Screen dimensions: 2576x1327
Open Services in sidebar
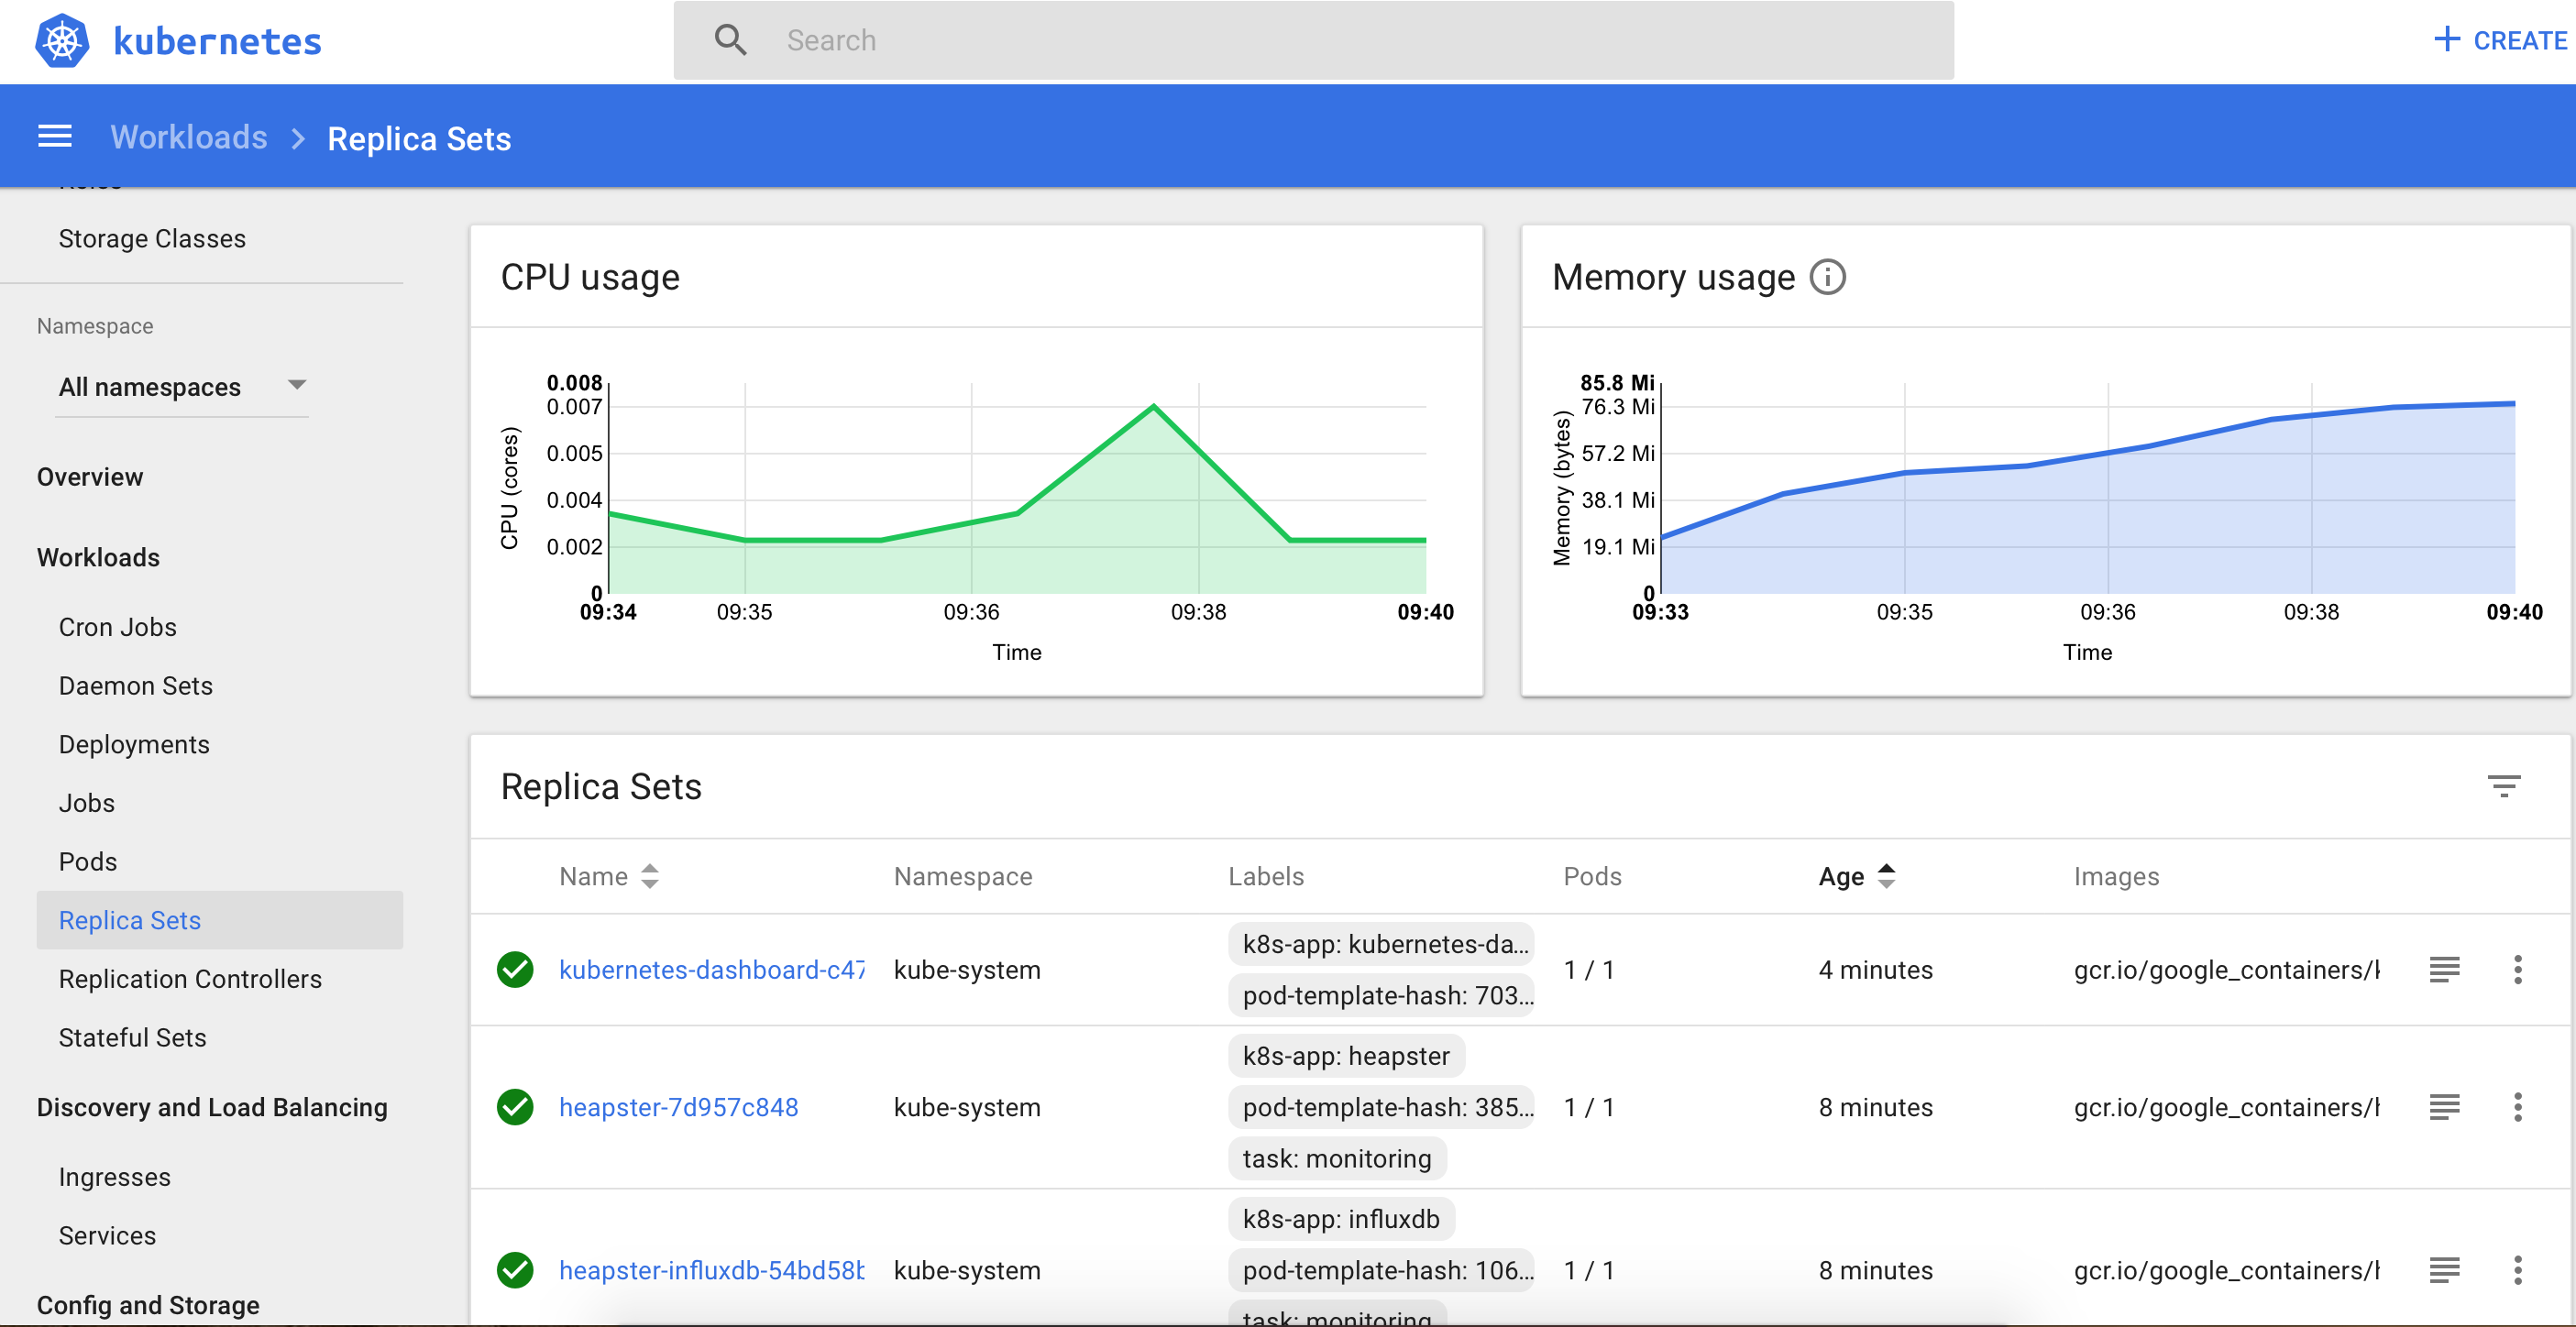[107, 1235]
